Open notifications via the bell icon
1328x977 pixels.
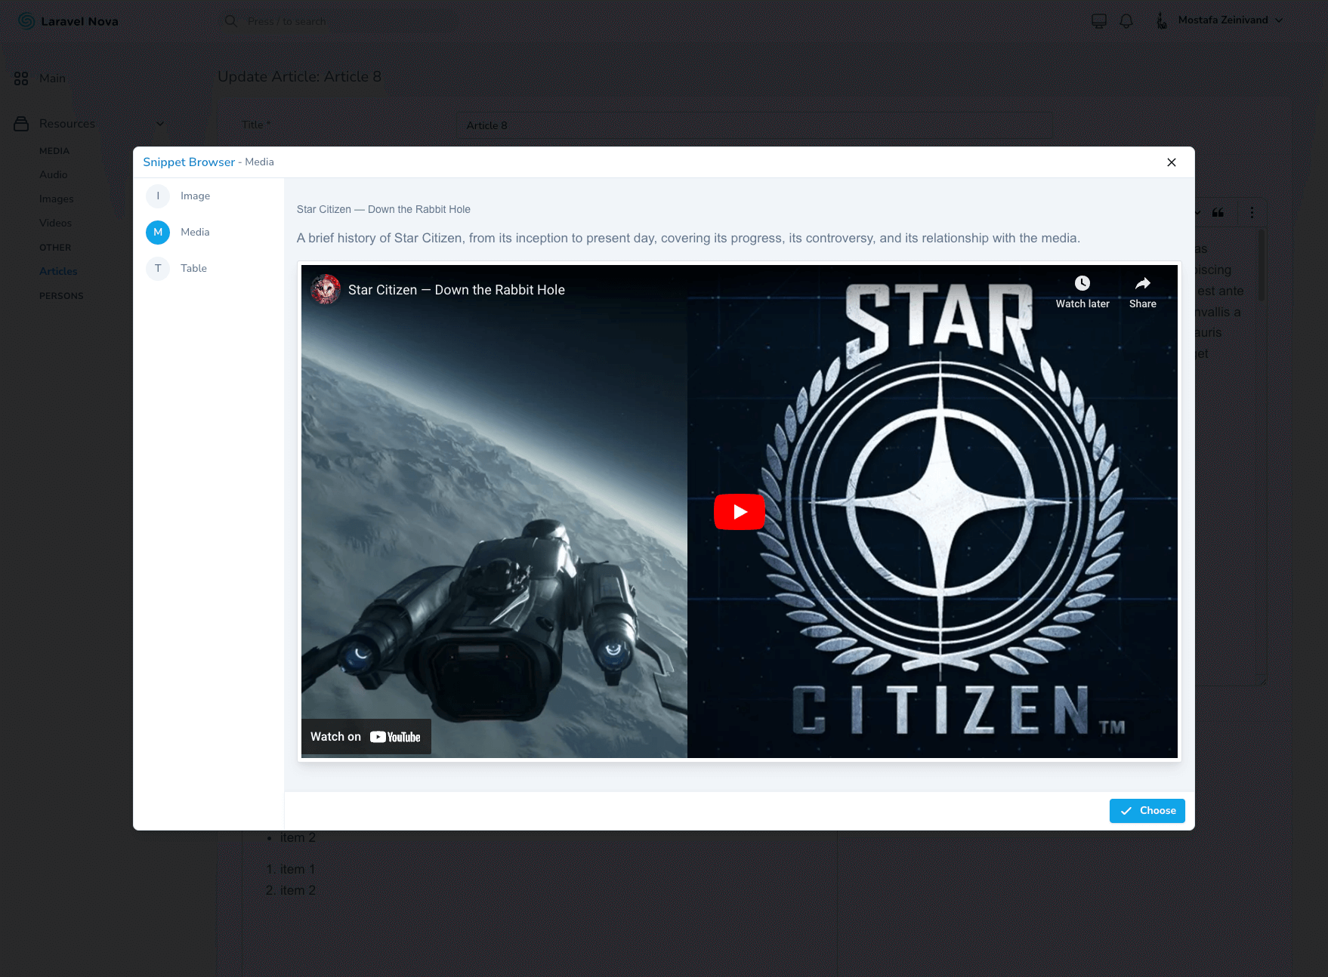pyautogui.click(x=1126, y=20)
